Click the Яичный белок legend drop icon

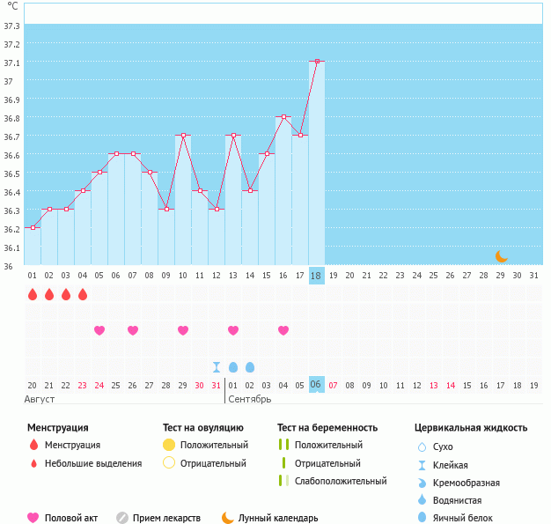(x=423, y=518)
